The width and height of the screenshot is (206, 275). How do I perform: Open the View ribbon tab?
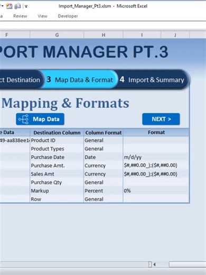pos(42,16)
